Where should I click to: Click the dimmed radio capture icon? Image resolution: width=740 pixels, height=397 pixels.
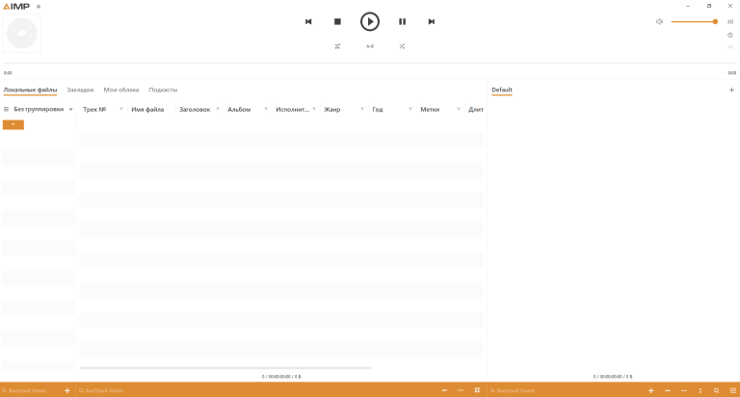point(730,46)
